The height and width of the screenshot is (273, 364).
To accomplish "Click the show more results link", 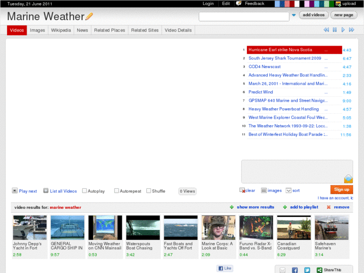I will point(255,207).
